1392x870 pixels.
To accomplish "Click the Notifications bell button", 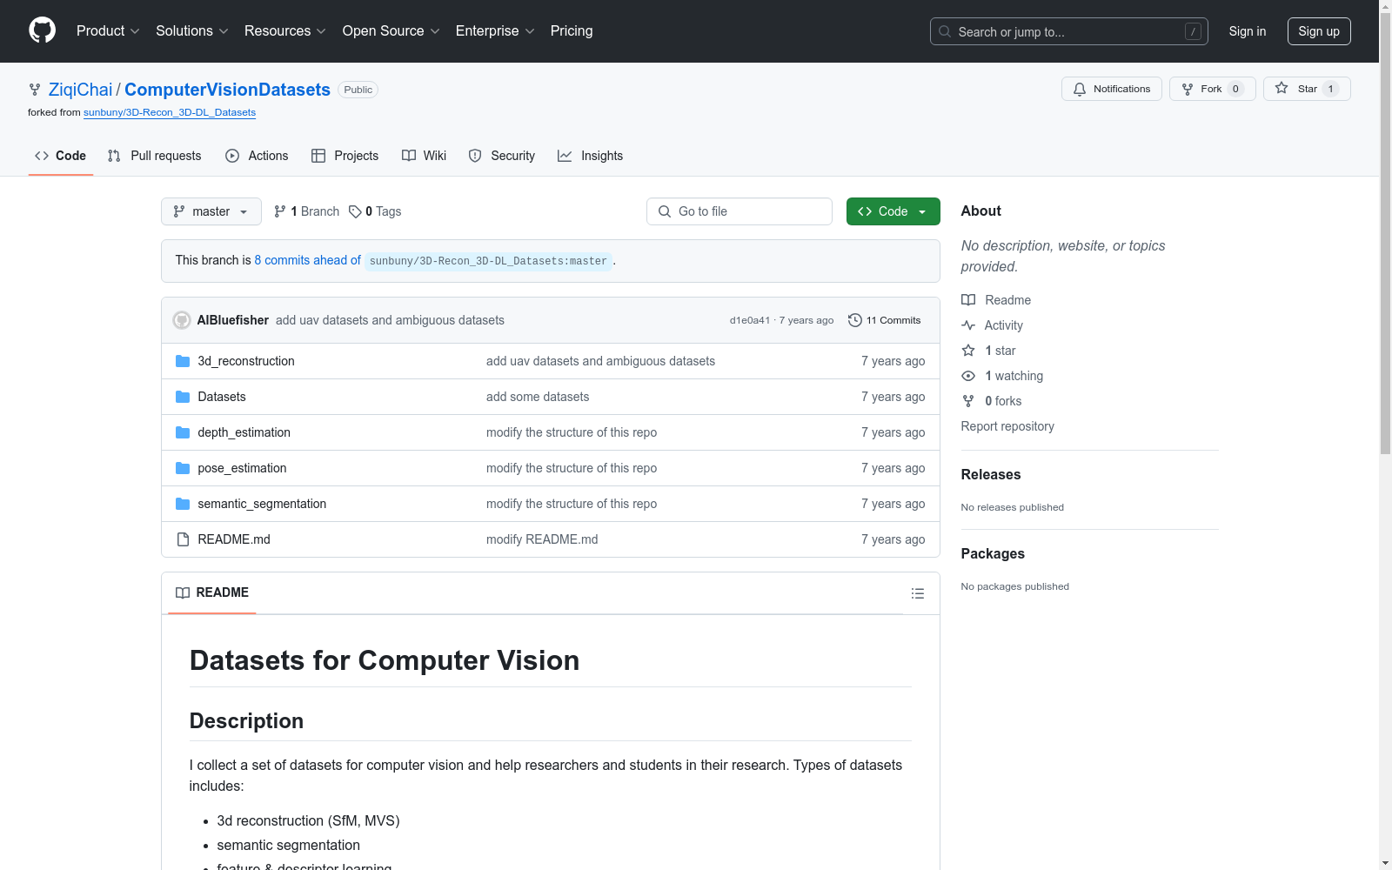I will (1111, 89).
